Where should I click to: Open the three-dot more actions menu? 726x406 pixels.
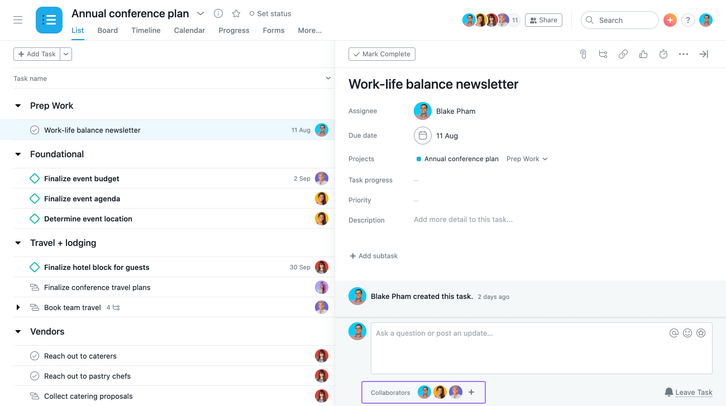tap(684, 54)
